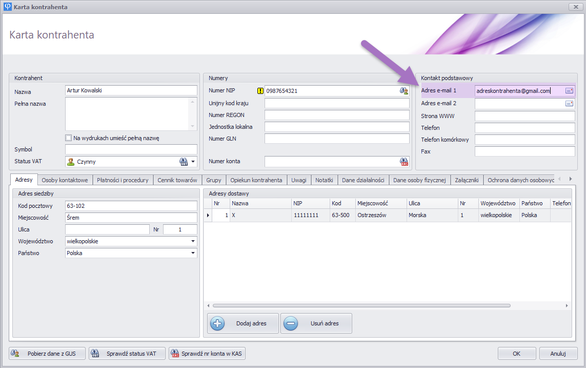The width and height of the screenshot is (586, 368).
Task: Click the KAS check icon in Numer konta field
Action: [x=404, y=162]
